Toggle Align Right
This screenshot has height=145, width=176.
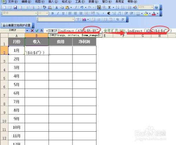pyautogui.click(x=81, y=13)
